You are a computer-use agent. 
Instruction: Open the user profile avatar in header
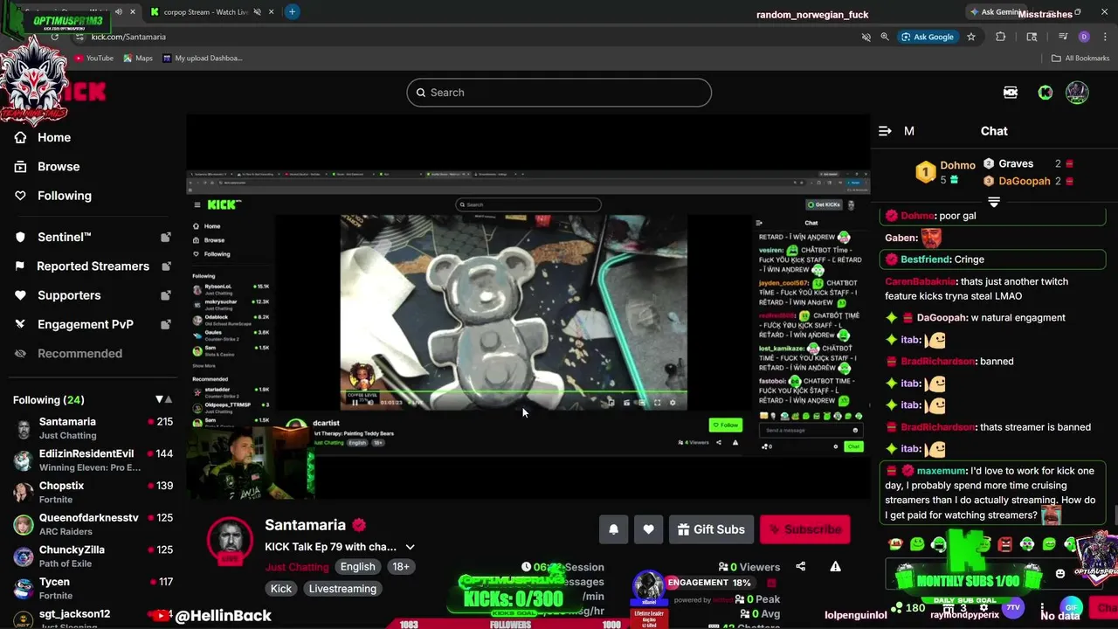(x=1077, y=93)
